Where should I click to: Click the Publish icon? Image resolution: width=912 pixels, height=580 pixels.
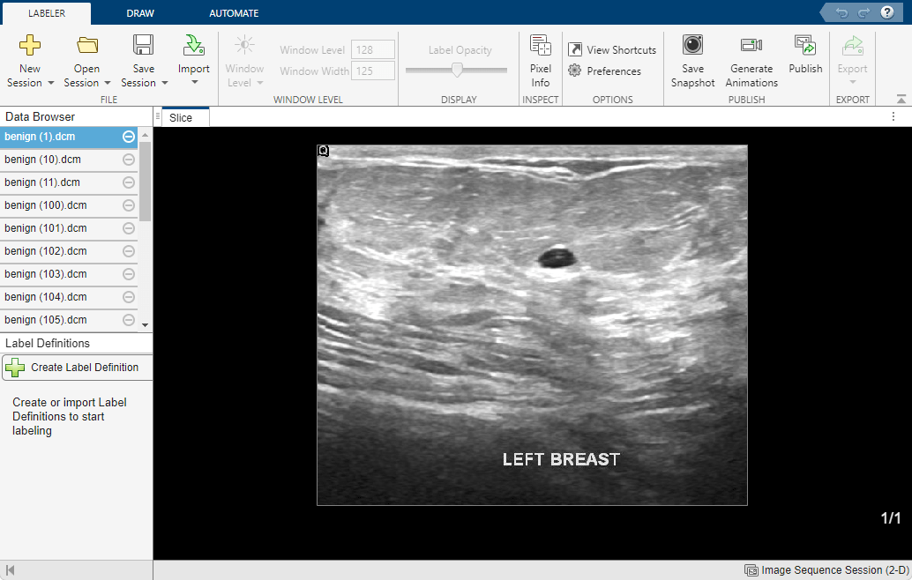tap(804, 46)
